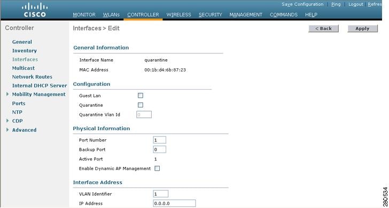Open the WLANs menu tab
The image size is (389, 208).
[111, 14]
